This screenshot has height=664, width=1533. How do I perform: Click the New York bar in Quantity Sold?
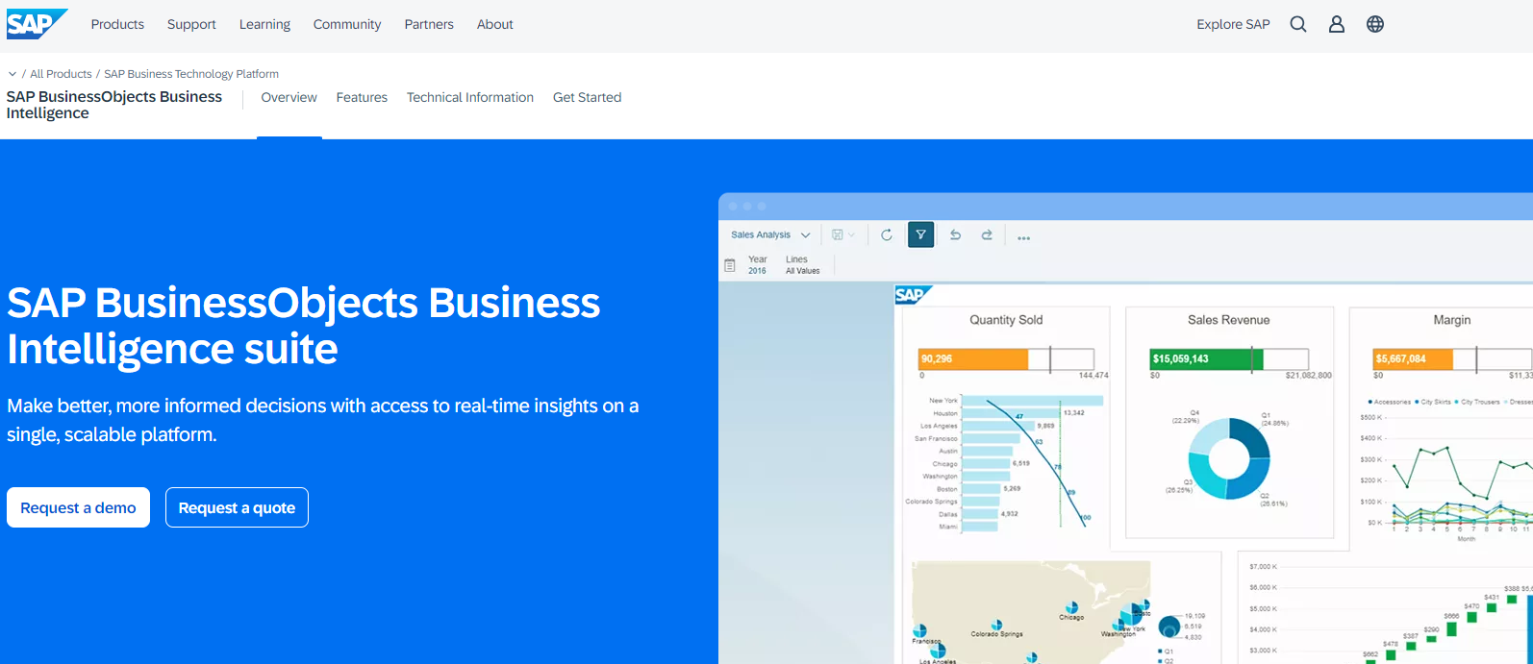[x=1032, y=401]
